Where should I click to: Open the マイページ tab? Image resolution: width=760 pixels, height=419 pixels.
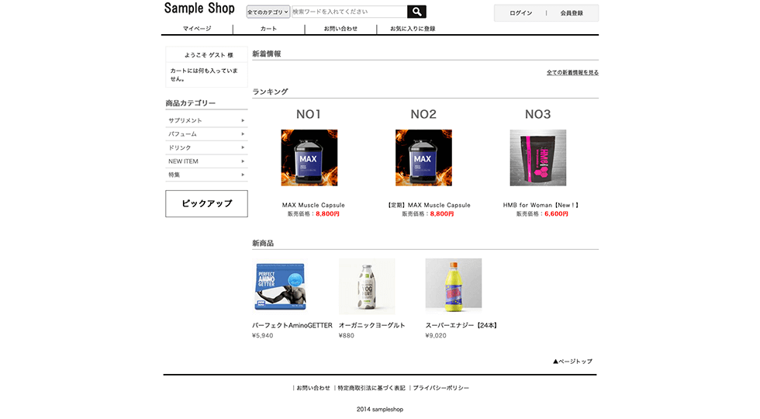tap(197, 29)
